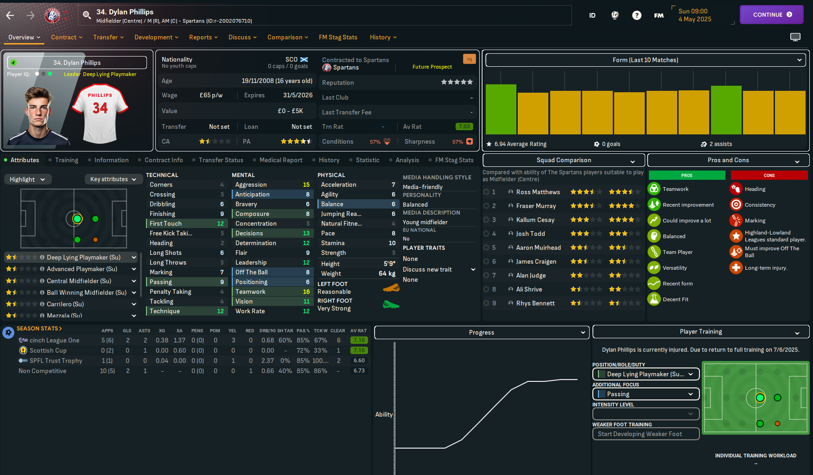Click the first green bar in form chart
This screenshot has height=475, width=813.
501,109
